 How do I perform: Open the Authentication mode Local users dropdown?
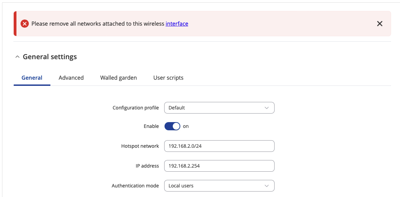[x=219, y=186]
